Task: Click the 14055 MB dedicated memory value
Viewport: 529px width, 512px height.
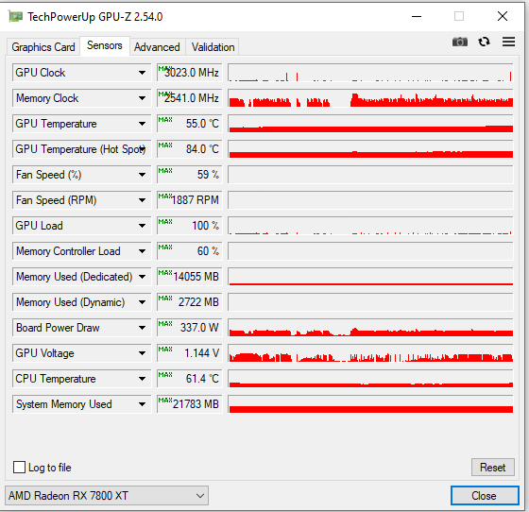Action: (189, 277)
